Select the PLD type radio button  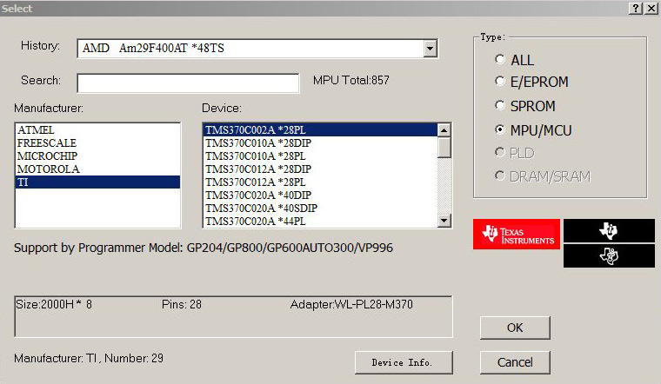(x=500, y=152)
